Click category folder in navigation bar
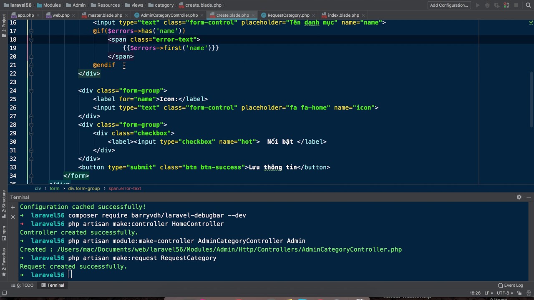 pos(161,5)
